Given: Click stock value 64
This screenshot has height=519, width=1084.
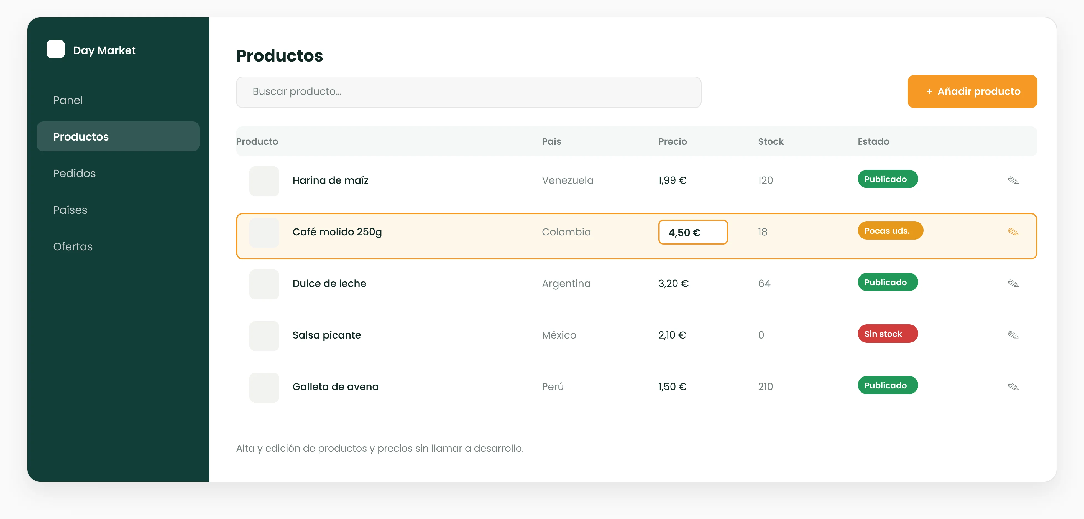Looking at the screenshot, I should click(x=764, y=283).
